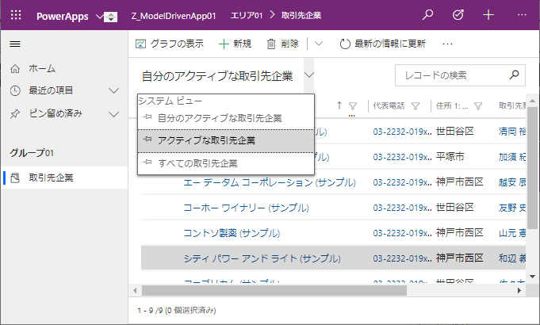Open 取引先企業 in the sidebar
The image size is (540, 325).
(65, 178)
